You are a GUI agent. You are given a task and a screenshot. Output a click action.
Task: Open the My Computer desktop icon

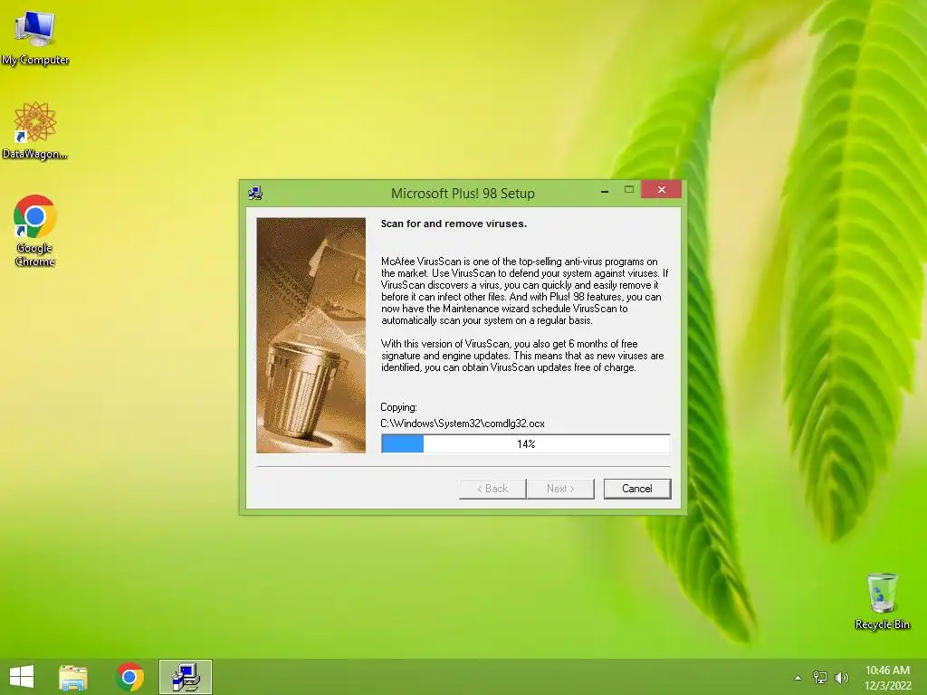coord(35,38)
